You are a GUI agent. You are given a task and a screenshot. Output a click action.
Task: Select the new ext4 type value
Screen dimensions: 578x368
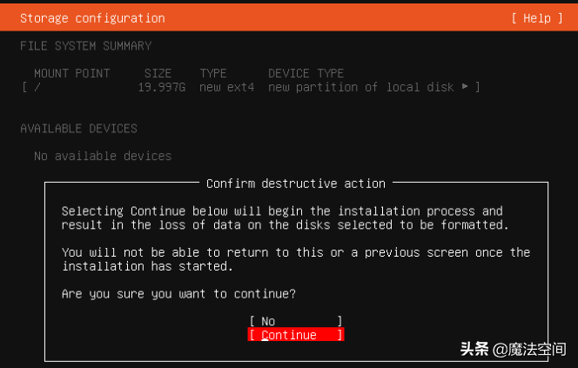tap(226, 87)
